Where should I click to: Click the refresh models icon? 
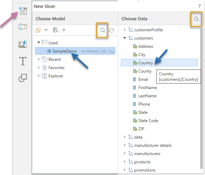[112, 30]
